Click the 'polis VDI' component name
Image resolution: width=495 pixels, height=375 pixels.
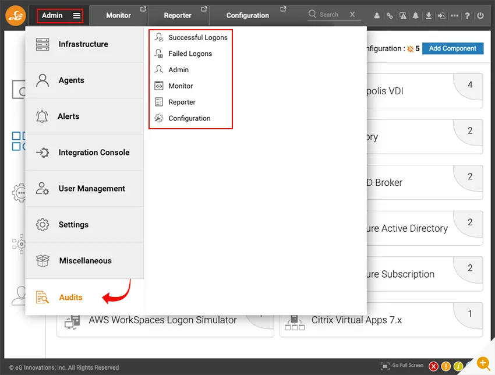click(385, 91)
